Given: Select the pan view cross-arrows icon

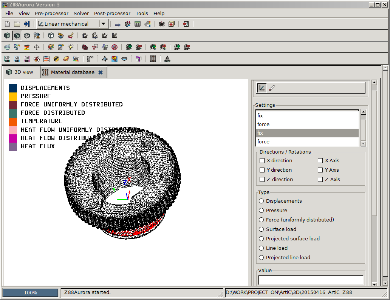Looking at the screenshot, I should [37, 47].
